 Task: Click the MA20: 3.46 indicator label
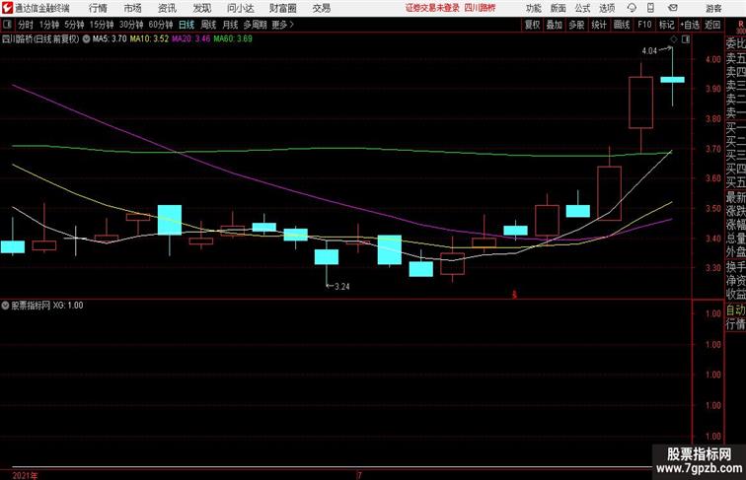click(x=190, y=39)
